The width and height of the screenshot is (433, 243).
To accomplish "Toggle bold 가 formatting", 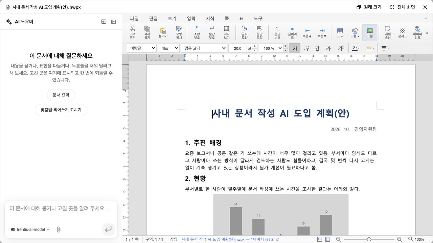I will click(x=295, y=48).
